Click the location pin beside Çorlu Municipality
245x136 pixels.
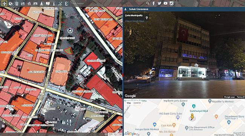[x=147, y=18]
